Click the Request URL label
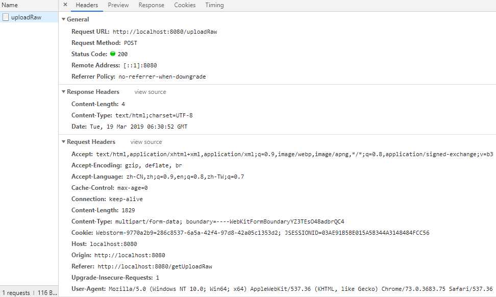The width and height of the screenshot is (496, 297). [x=90, y=32]
